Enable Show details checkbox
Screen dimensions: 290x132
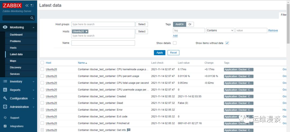(x=175, y=43)
